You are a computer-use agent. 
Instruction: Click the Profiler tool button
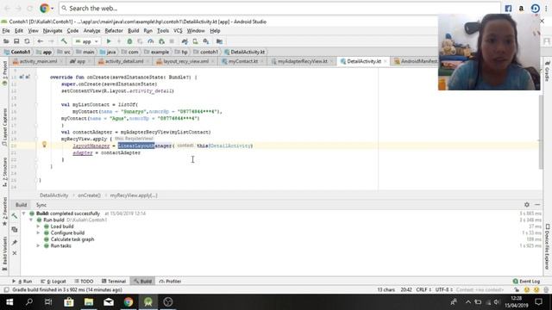[x=170, y=282]
